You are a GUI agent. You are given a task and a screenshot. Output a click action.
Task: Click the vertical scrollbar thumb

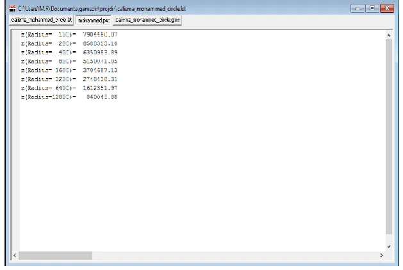pyautogui.click(x=389, y=136)
